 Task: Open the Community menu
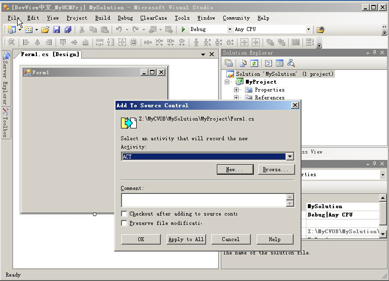tap(236, 18)
